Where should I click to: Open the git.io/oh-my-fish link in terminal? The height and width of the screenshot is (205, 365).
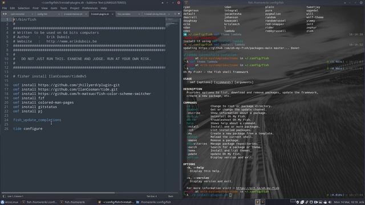(x=257, y=188)
